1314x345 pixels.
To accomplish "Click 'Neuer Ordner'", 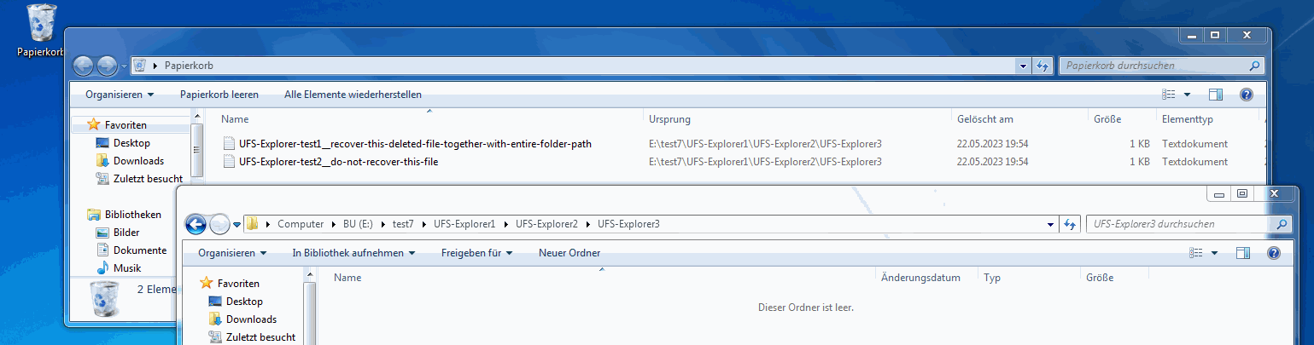I will (569, 253).
